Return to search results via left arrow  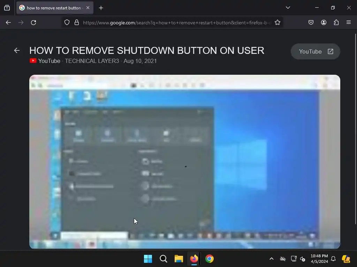click(17, 50)
